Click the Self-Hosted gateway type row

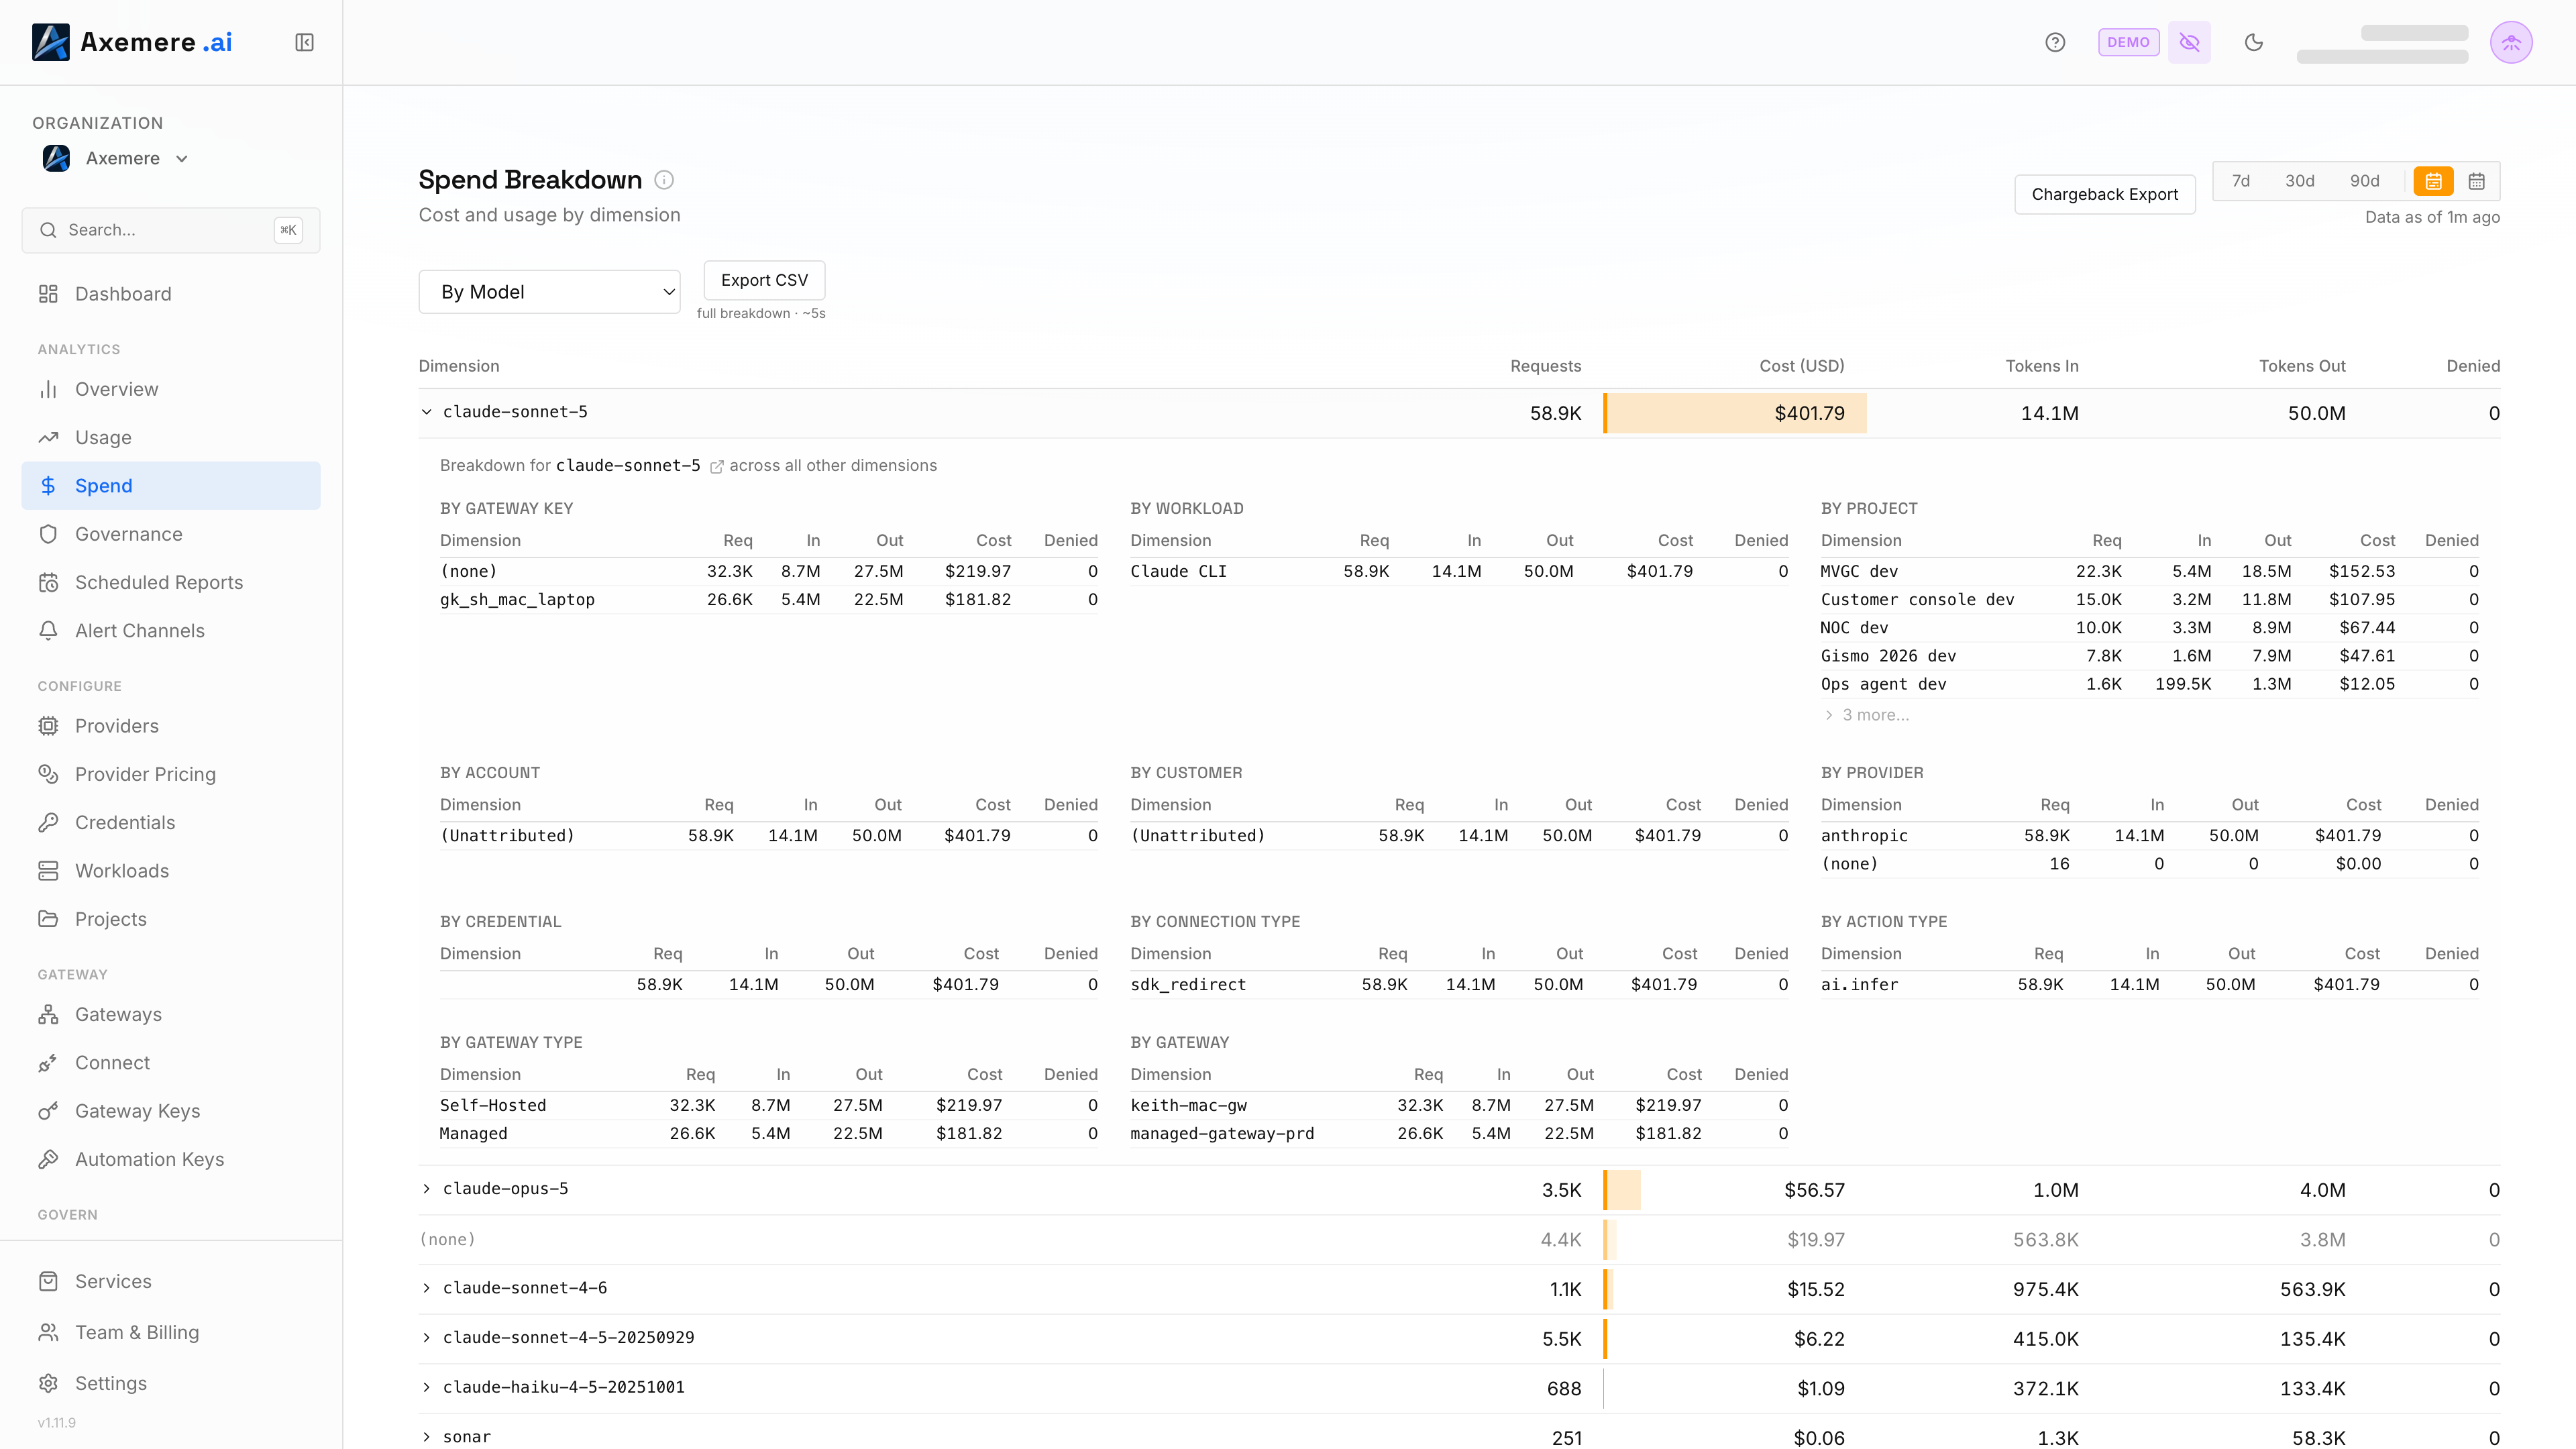(768, 1105)
